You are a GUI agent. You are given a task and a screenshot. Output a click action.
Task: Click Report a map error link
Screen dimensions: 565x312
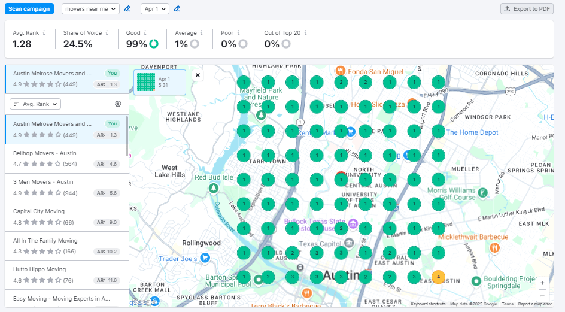click(x=534, y=304)
